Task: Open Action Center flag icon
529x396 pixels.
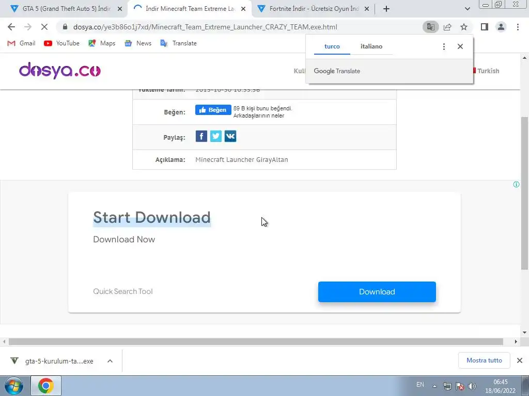Action: (x=459, y=386)
